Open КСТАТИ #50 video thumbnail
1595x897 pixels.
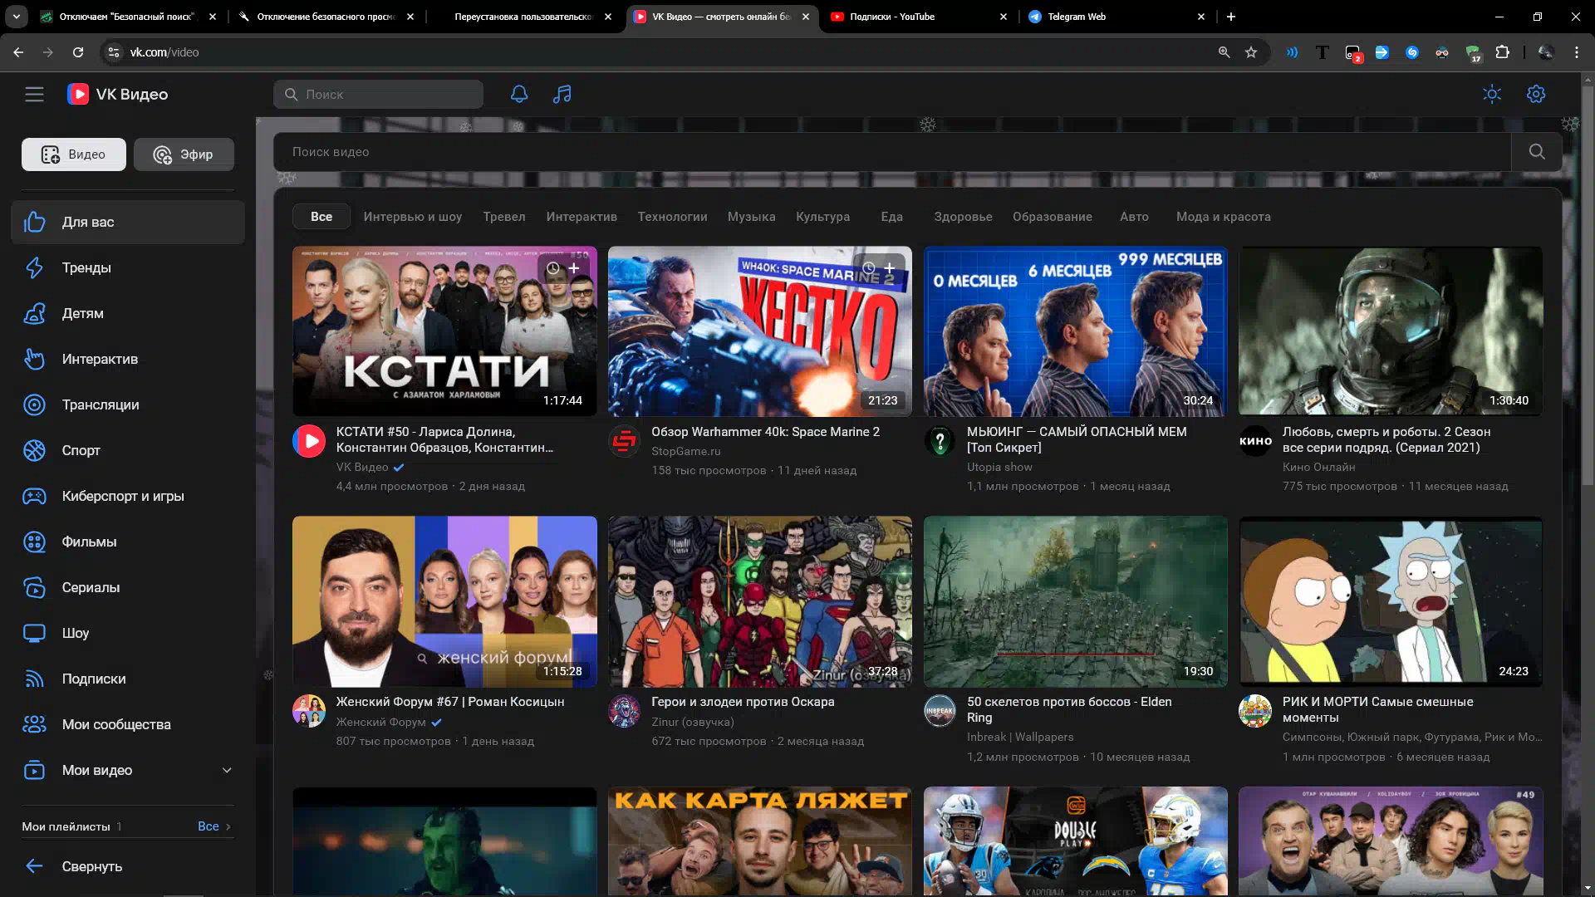(444, 331)
